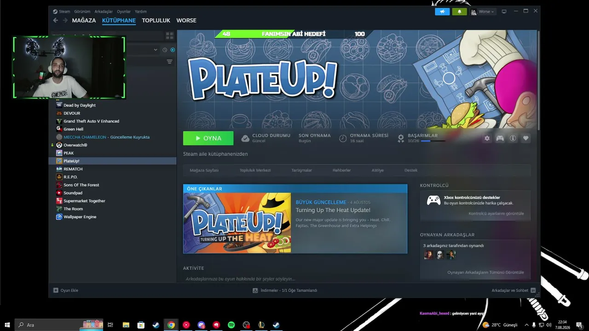
Task: Open the Yardım menu
Action: coord(141,11)
